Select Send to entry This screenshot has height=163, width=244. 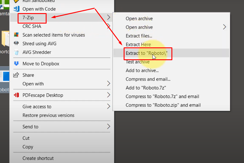pyautogui.click(x=30, y=127)
